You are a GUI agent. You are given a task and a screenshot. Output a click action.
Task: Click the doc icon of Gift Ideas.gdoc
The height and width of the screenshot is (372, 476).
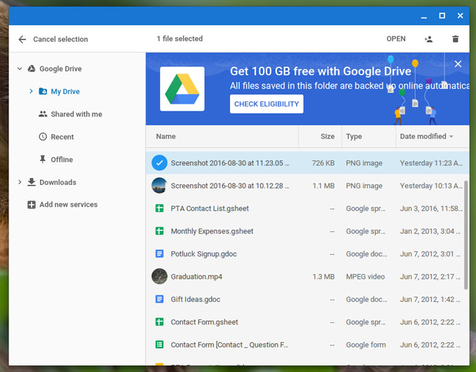[x=159, y=299]
